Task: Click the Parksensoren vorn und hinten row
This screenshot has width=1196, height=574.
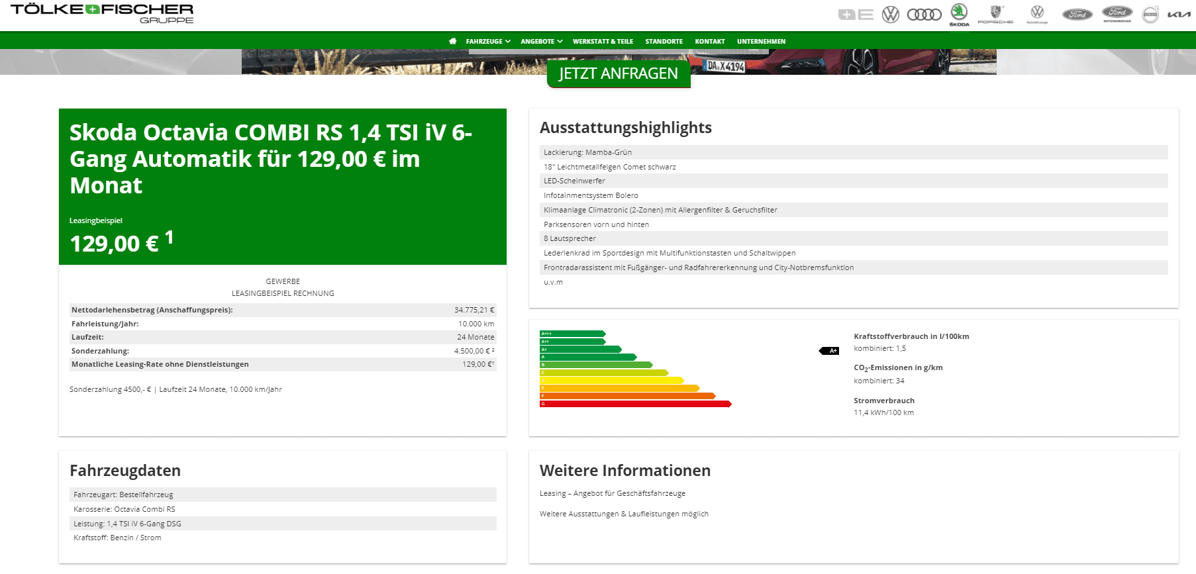Action: coord(854,224)
